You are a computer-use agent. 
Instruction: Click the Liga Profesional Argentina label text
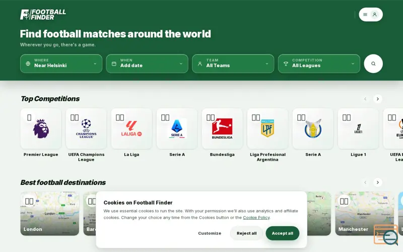(x=267, y=157)
